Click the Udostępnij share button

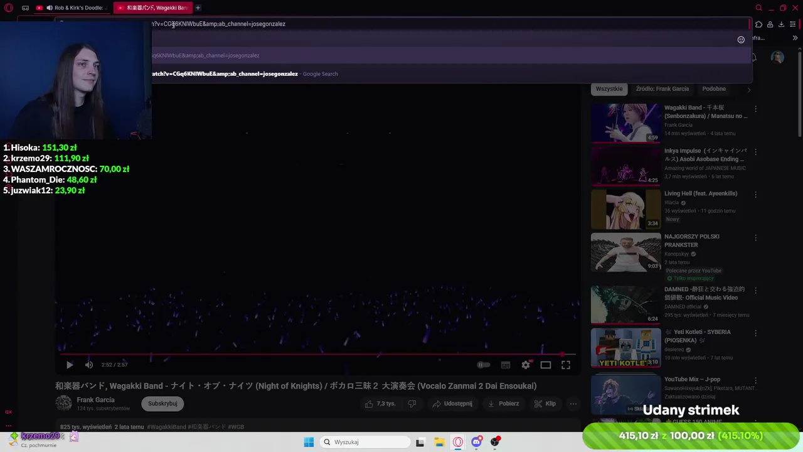(x=452, y=404)
